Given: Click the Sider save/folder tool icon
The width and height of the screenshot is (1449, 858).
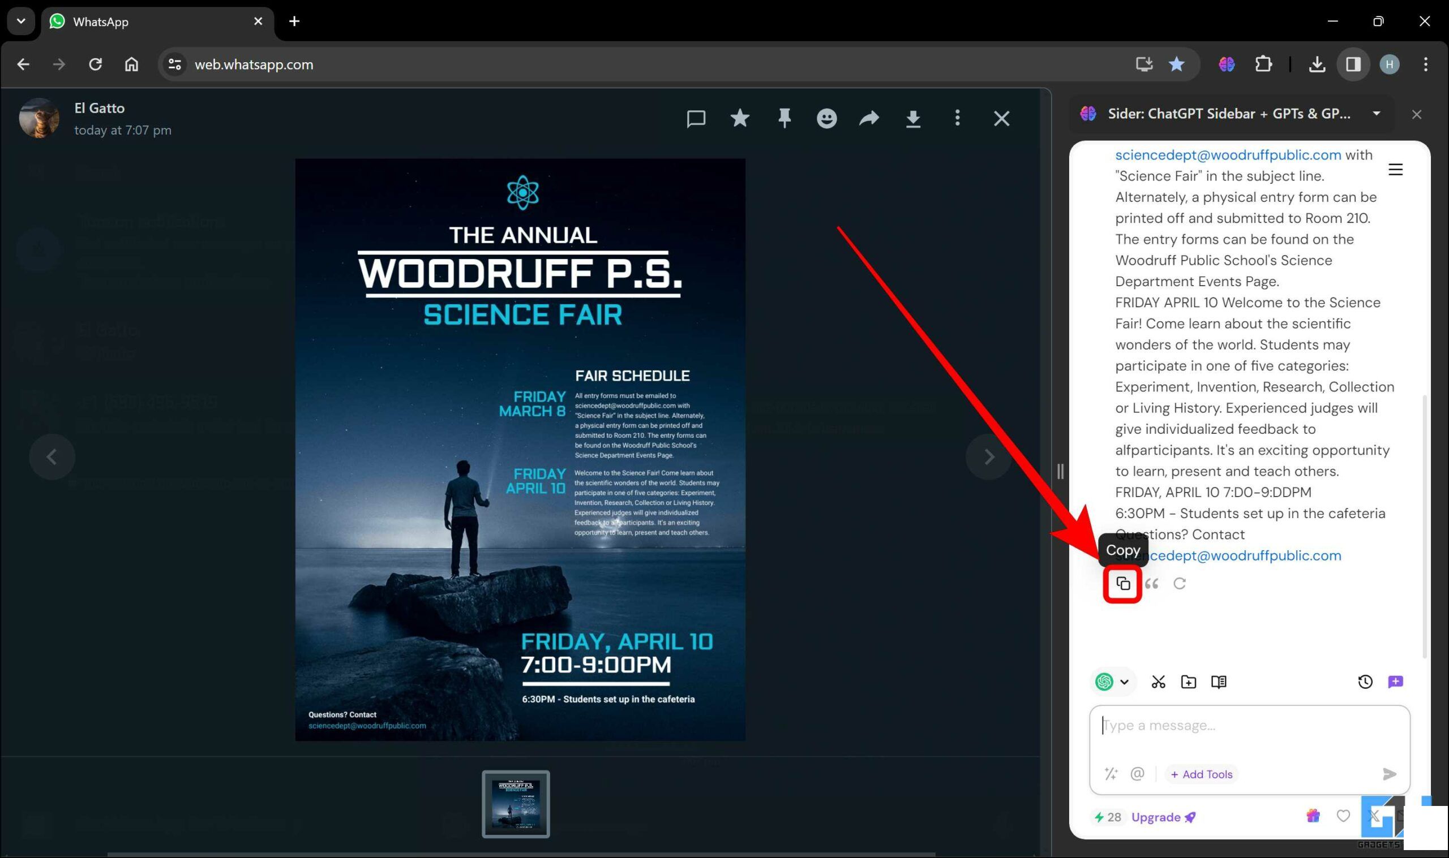Looking at the screenshot, I should [x=1188, y=682].
